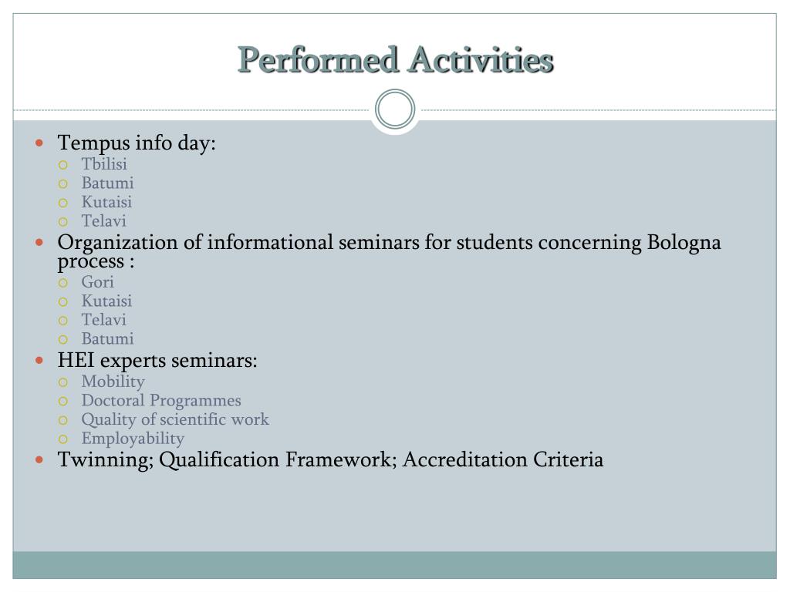Viewport: 790px width, 592px height.
Task: Click the last Batumi sub-bullet
Action: (108, 339)
